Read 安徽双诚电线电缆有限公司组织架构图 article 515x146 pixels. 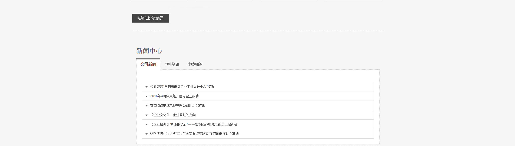point(178,105)
